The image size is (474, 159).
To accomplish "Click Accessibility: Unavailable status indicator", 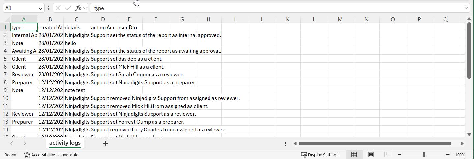I will 51,155.
